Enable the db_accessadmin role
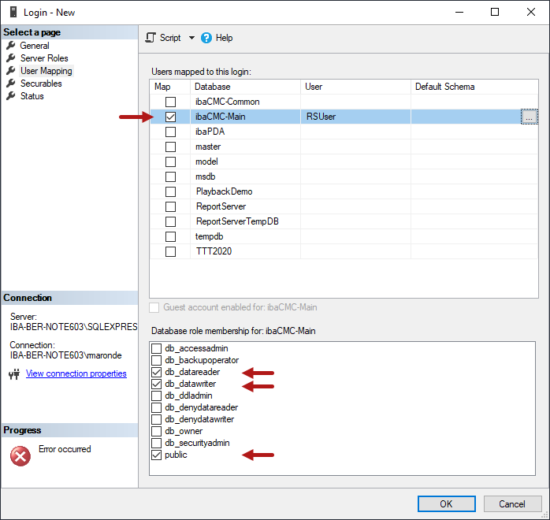This screenshot has width=550, height=520. point(157,348)
